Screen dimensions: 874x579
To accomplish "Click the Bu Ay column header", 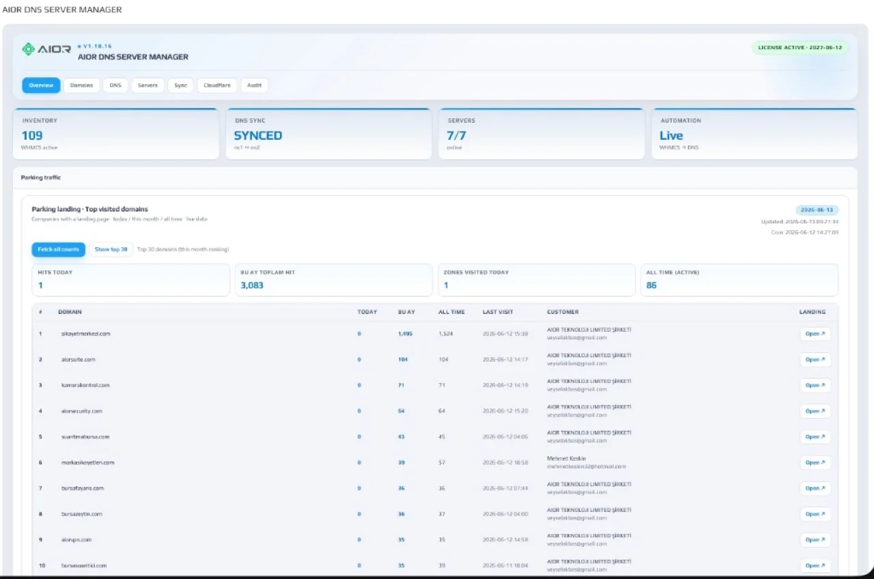I will click(x=406, y=312).
